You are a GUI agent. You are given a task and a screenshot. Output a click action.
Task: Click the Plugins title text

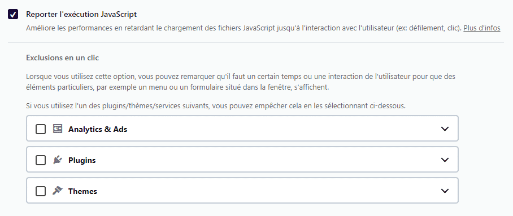82,160
